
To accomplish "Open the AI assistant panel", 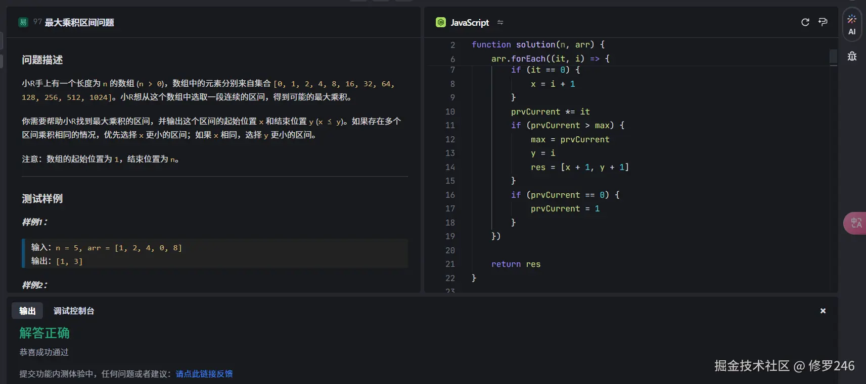I will (x=852, y=24).
